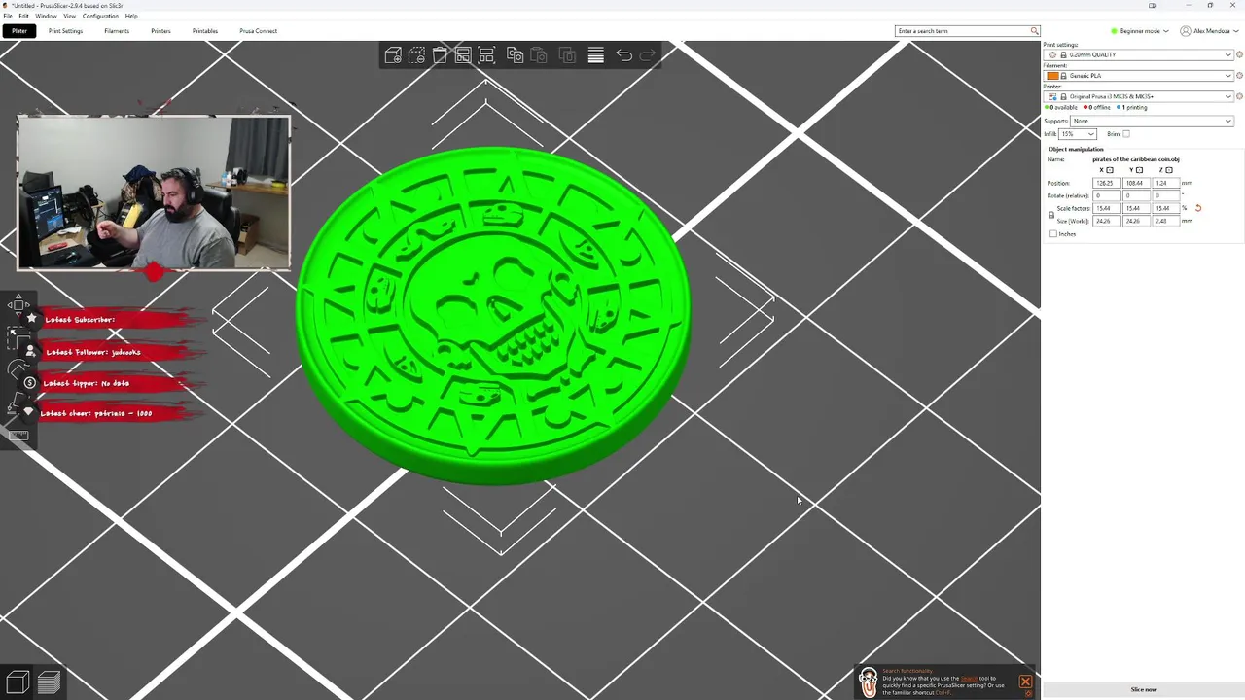Edit printer preset gear icon
The image size is (1245, 700).
click(x=1239, y=96)
